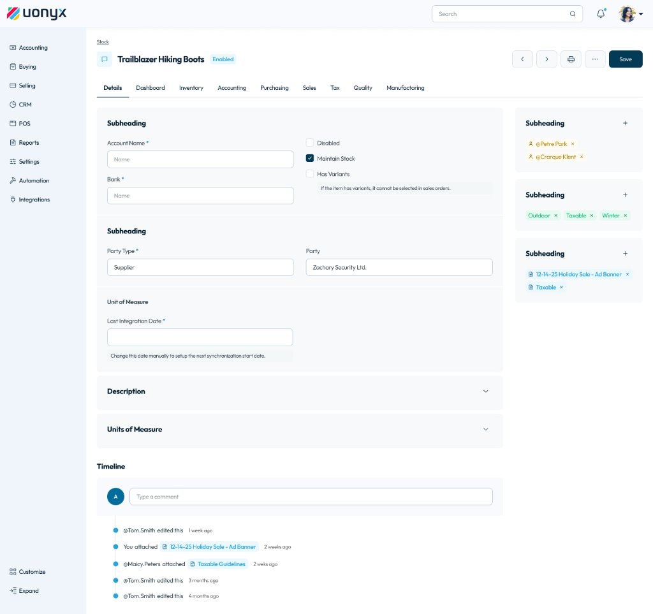Viewport: 653px width, 614px height.
Task: Switch to the Purchasing tab
Action: [x=274, y=88]
